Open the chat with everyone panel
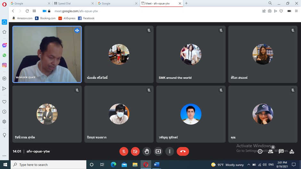 click(x=281, y=151)
